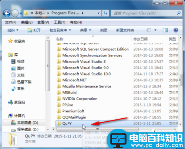
Task: Expand the 包含到库中 dropdown
Action: [60, 30]
